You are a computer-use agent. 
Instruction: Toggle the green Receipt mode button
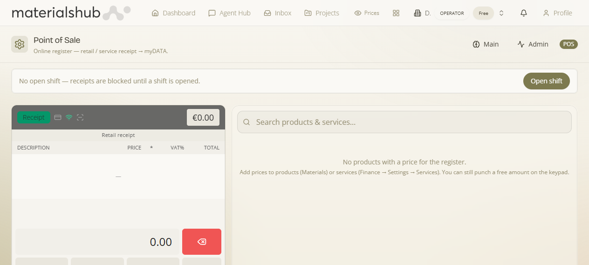(34, 117)
